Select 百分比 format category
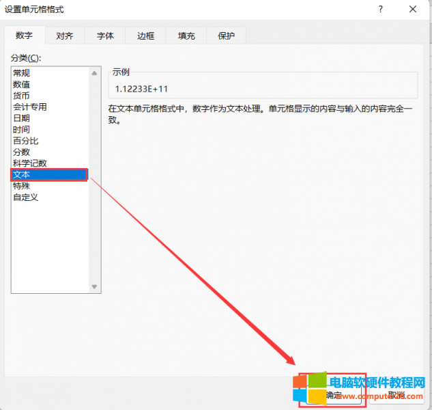 (x=50, y=141)
